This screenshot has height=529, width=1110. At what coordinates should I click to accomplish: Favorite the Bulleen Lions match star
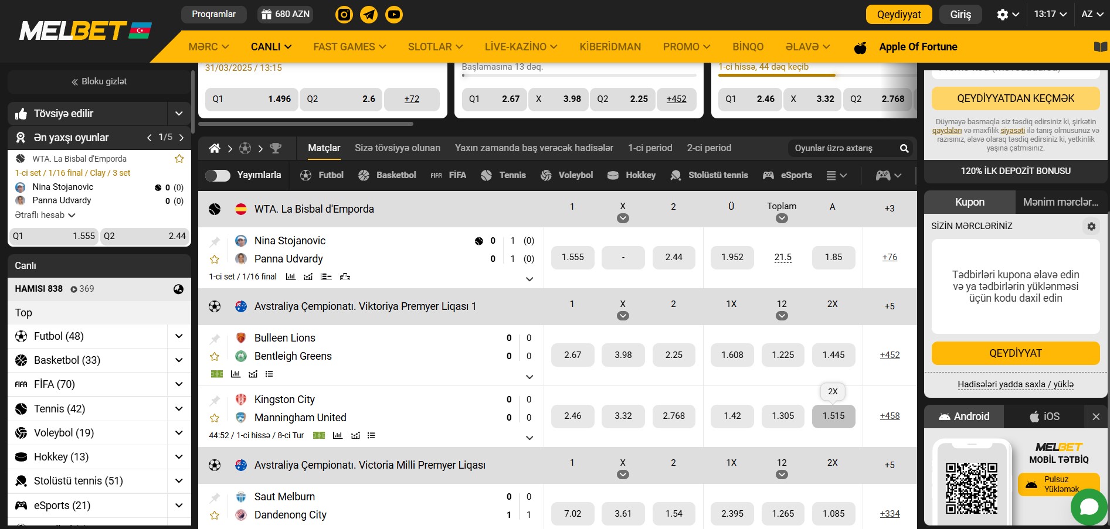tap(215, 356)
